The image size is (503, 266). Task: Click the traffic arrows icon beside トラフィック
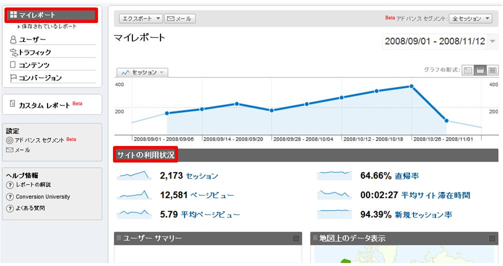14,52
